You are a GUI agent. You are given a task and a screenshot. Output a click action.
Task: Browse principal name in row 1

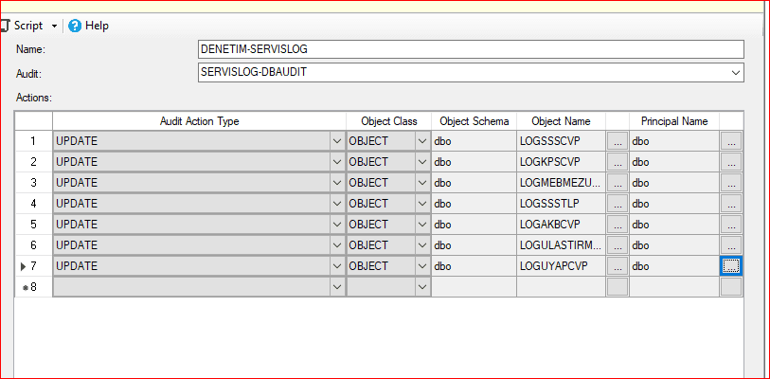(x=730, y=141)
